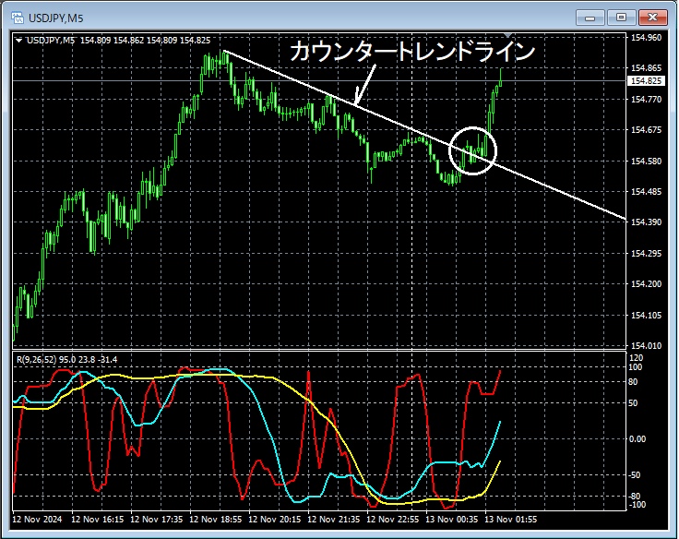
Task: Click indicator scale value 0.00
Action: point(637,439)
